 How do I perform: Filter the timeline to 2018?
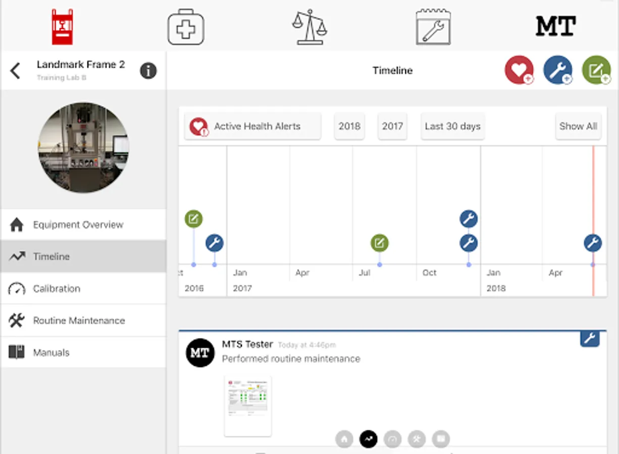click(349, 126)
